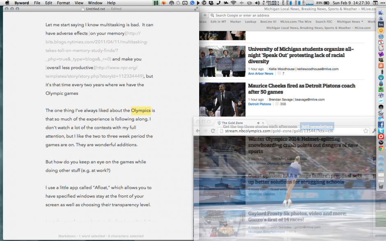
Task: Open the Finder icon in the Dock
Action: (381, 13)
